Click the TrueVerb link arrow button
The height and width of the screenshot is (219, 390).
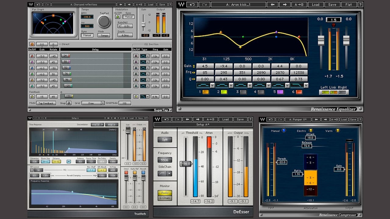(x=69, y=162)
